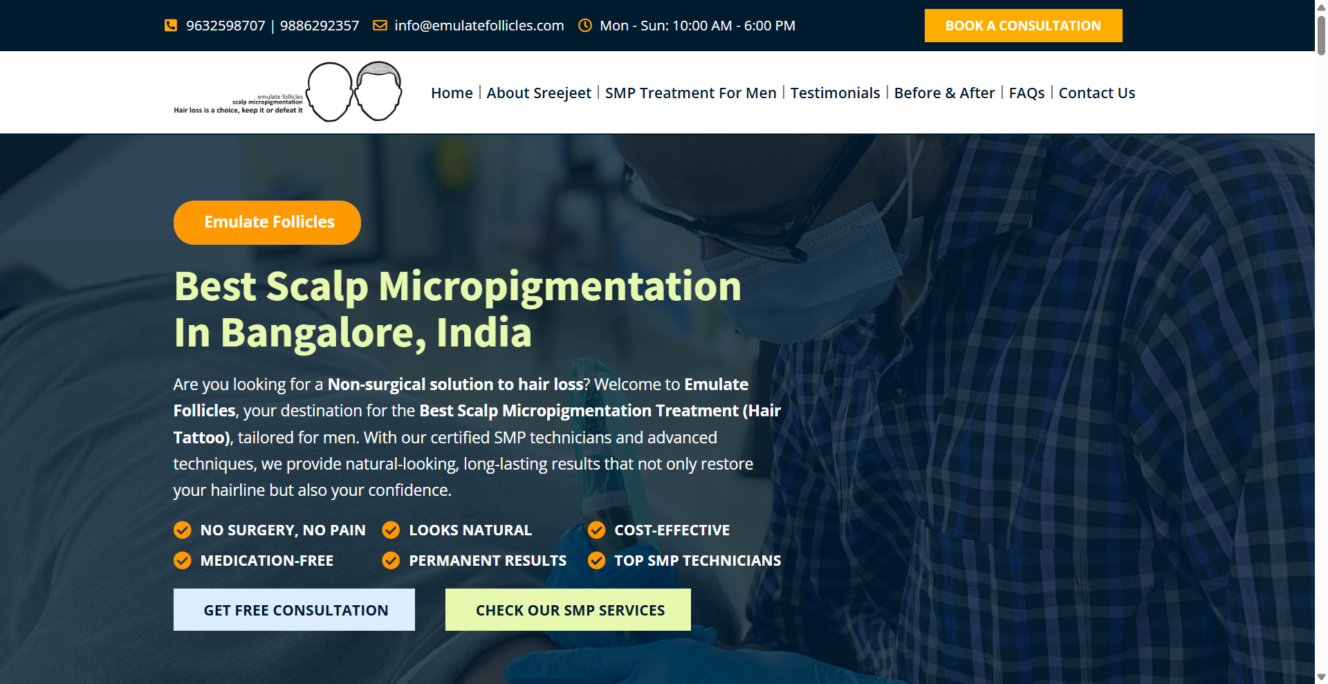Click checkmark icon beside Cost-Effective
The width and height of the screenshot is (1328, 684).
[x=596, y=530]
